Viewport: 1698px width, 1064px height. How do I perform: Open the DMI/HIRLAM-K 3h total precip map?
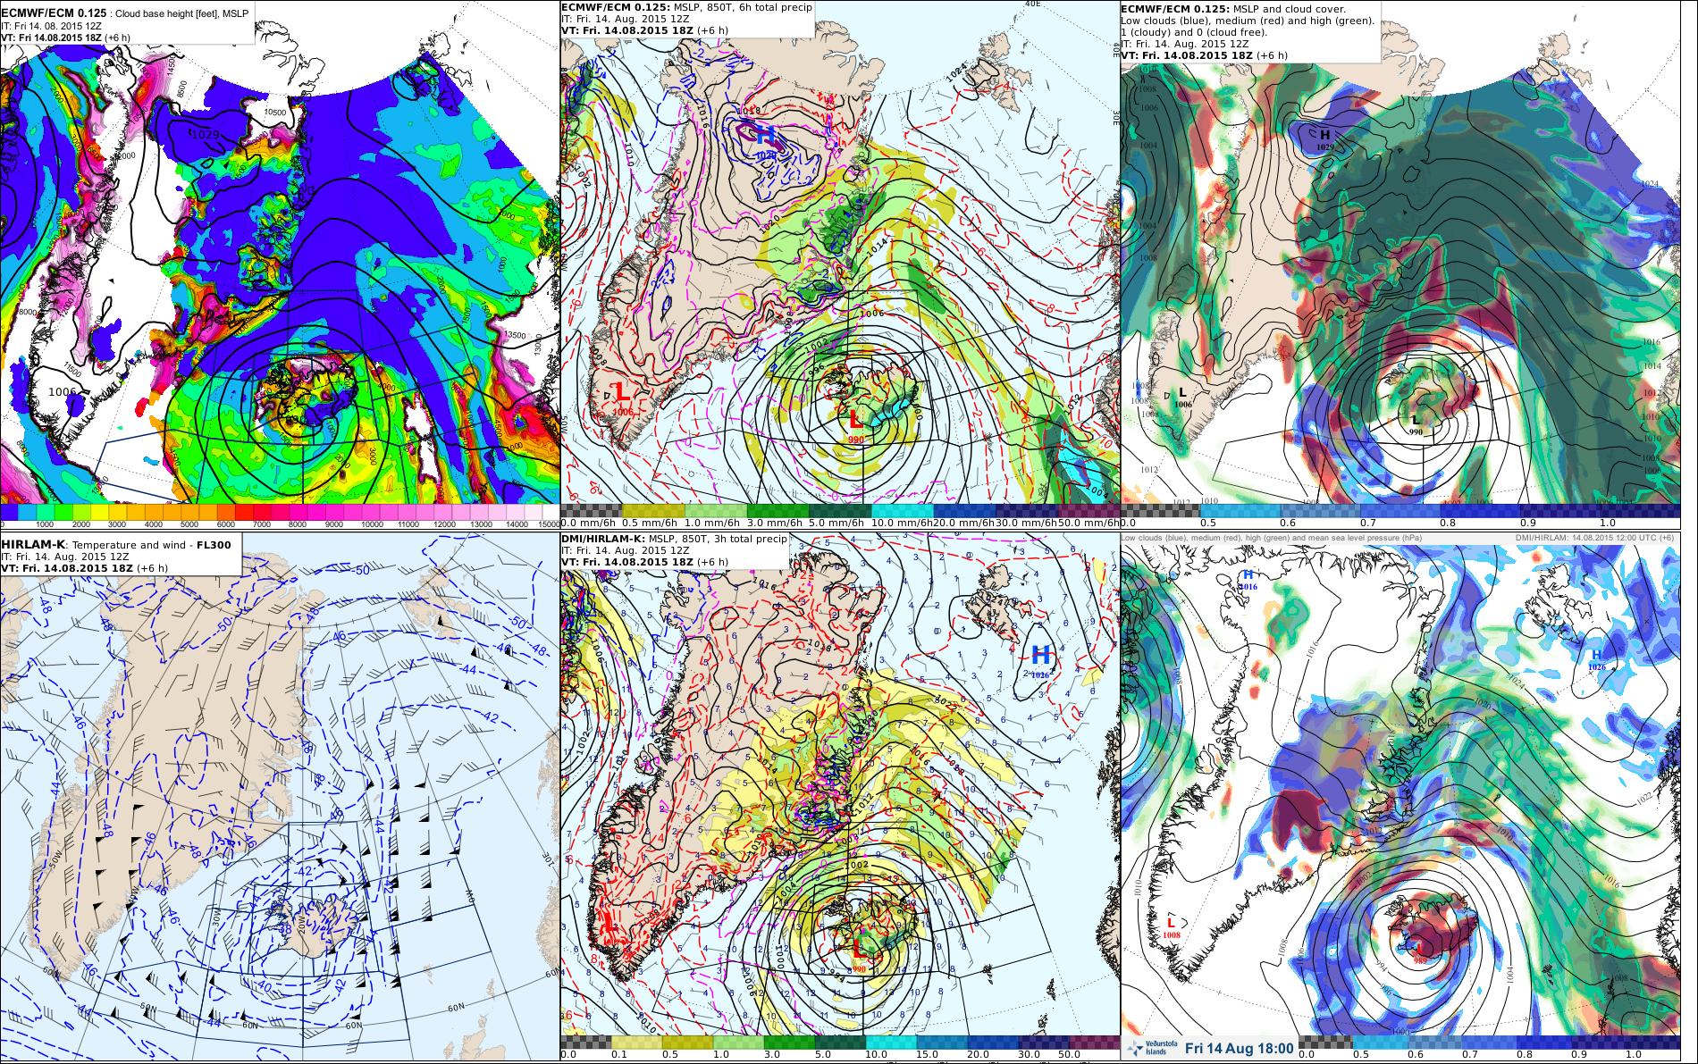(839, 796)
